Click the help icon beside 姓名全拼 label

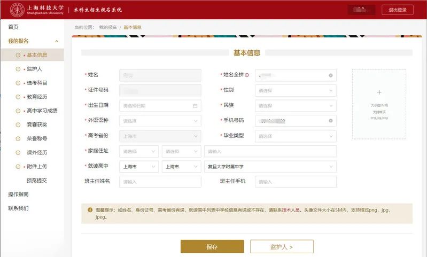coord(247,75)
